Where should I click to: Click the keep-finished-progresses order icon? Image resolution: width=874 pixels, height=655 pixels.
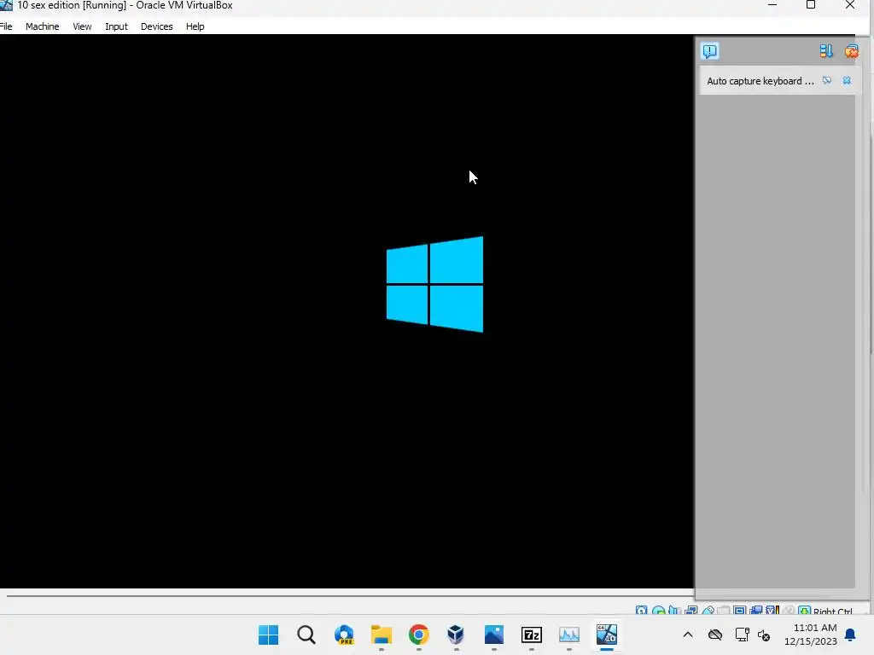coord(826,51)
